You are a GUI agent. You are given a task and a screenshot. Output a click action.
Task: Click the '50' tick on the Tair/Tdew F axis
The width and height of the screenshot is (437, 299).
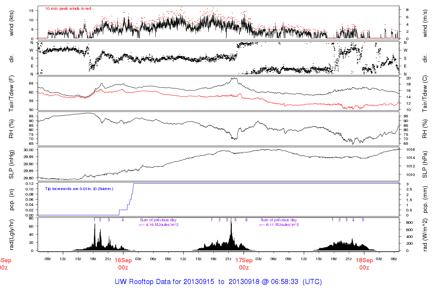(31, 110)
